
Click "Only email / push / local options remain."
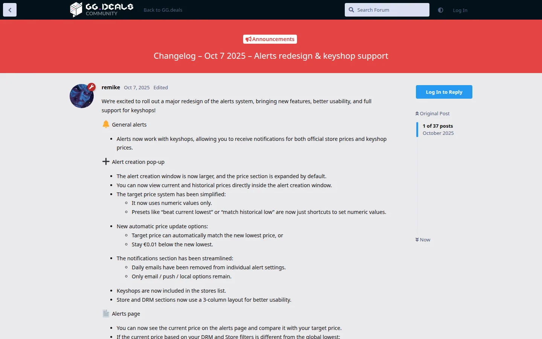click(181, 276)
